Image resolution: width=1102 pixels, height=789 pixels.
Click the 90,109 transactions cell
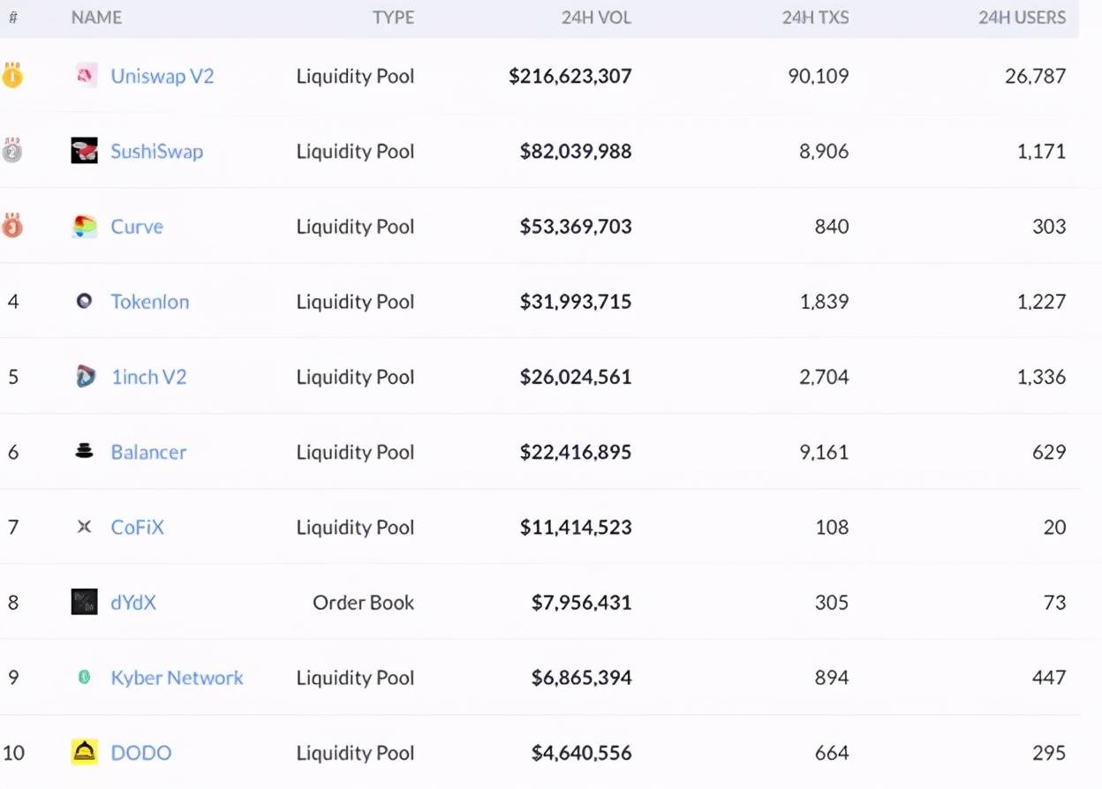click(819, 76)
